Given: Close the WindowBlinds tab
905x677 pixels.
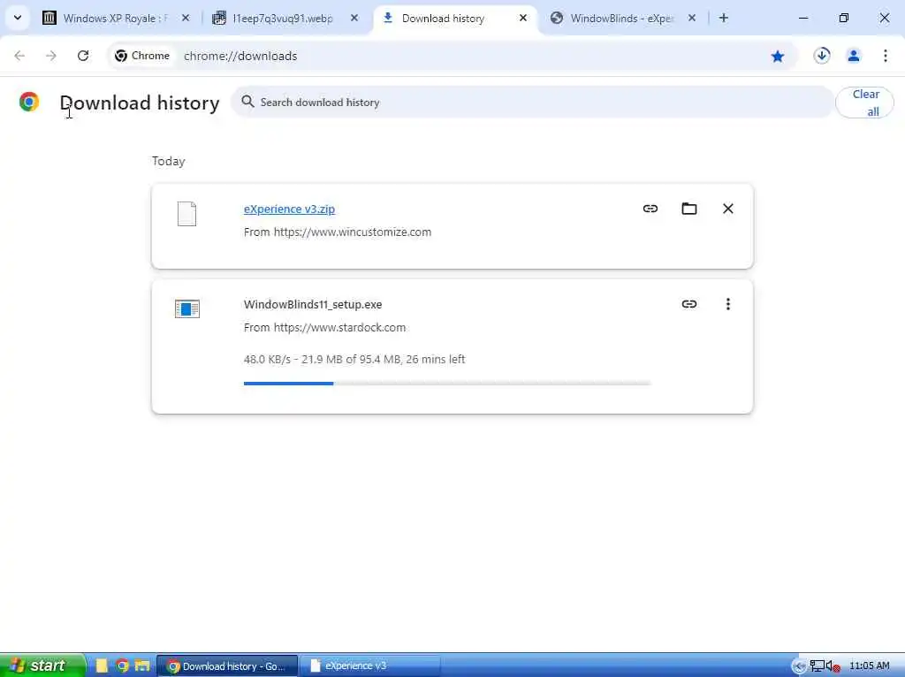Looking at the screenshot, I should coord(691,19).
